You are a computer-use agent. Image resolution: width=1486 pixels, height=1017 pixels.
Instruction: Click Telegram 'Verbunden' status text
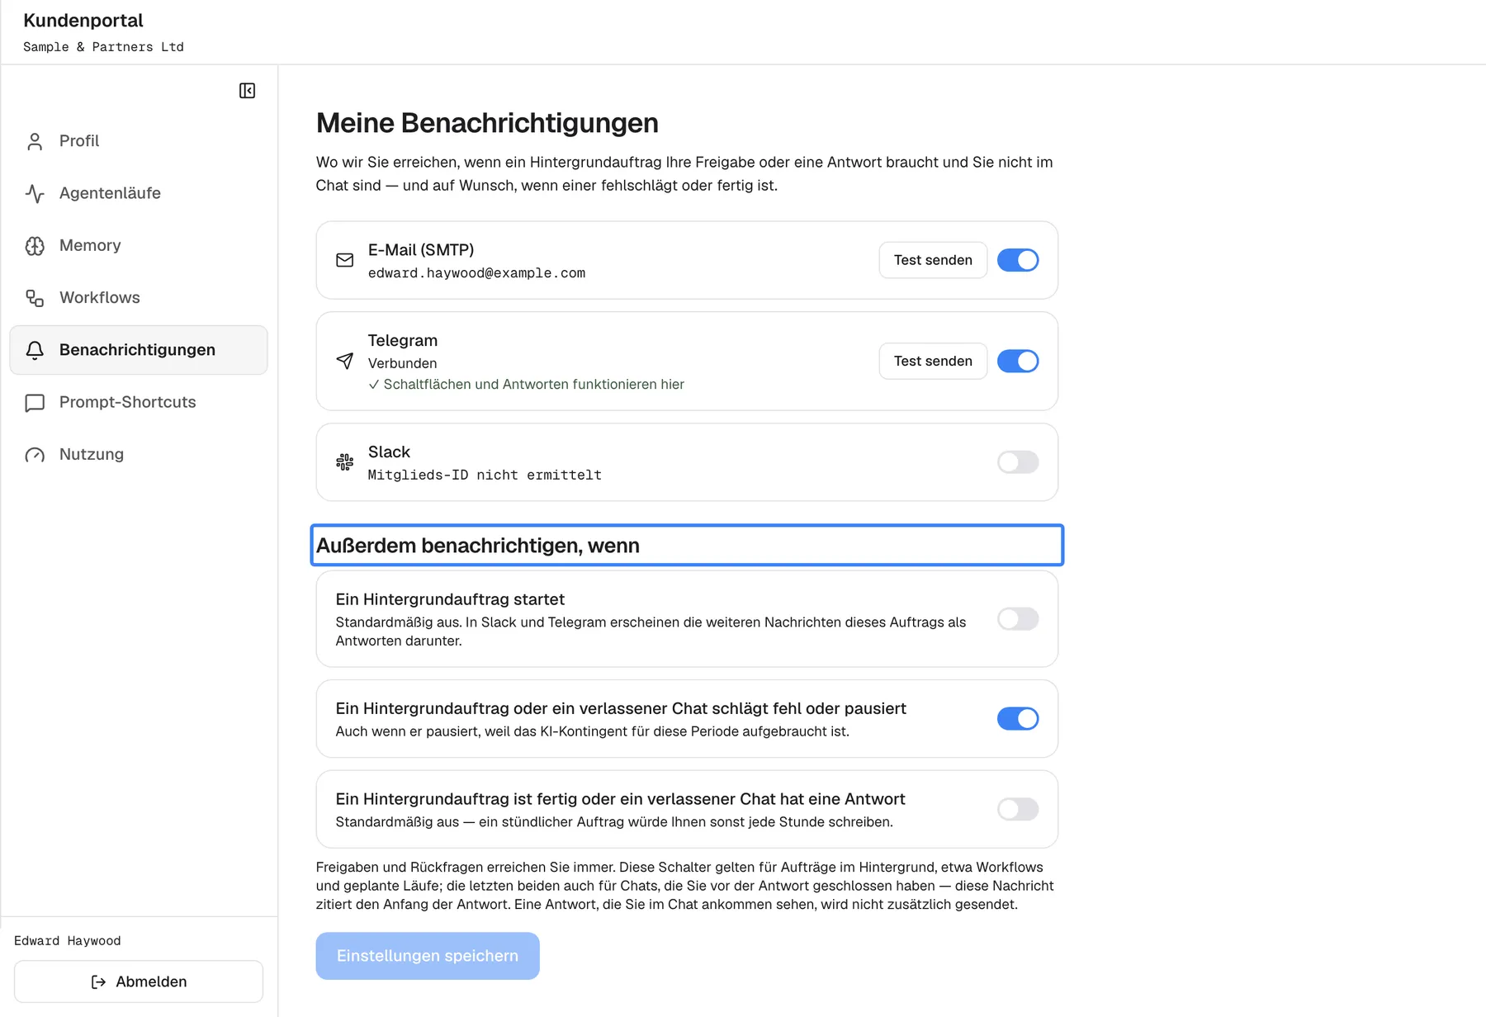point(403,363)
